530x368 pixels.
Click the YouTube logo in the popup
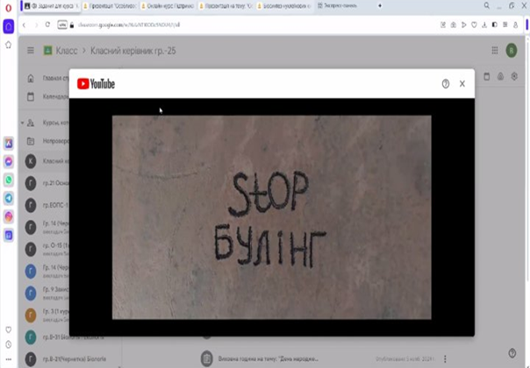point(96,84)
